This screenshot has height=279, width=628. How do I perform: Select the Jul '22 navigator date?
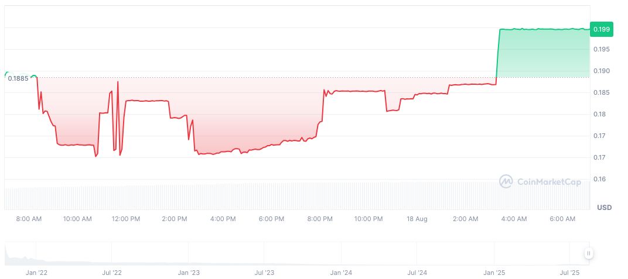(x=111, y=273)
